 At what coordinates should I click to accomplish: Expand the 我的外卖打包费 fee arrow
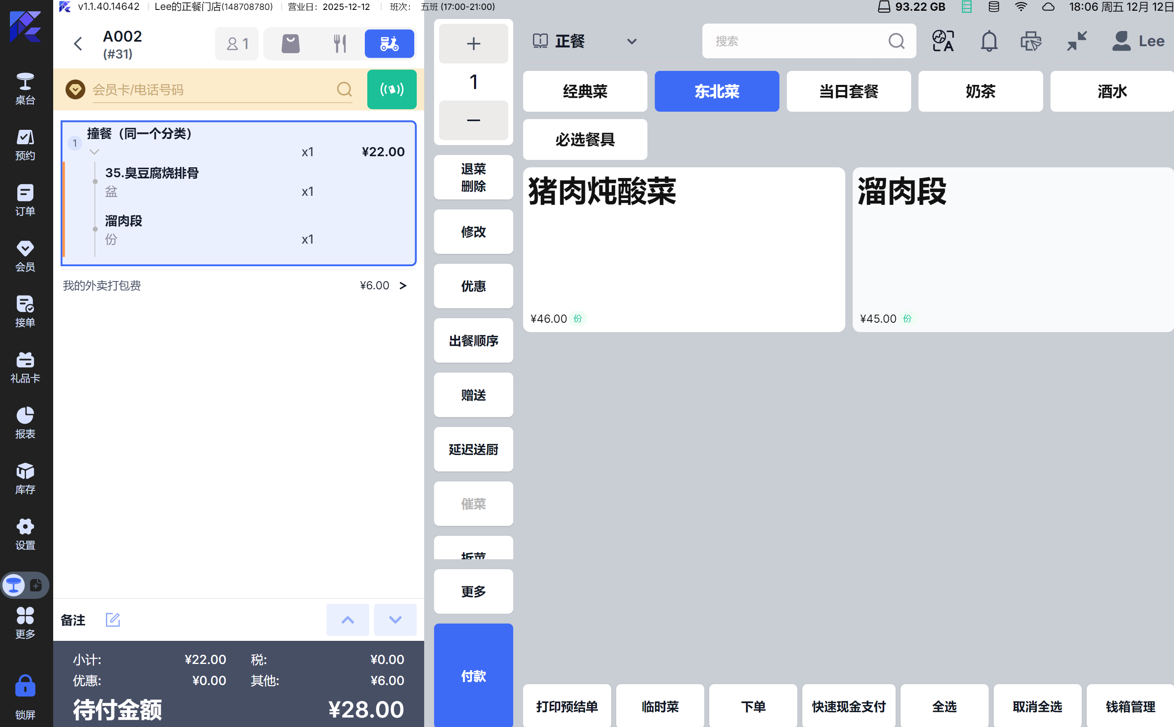point(403,286)
